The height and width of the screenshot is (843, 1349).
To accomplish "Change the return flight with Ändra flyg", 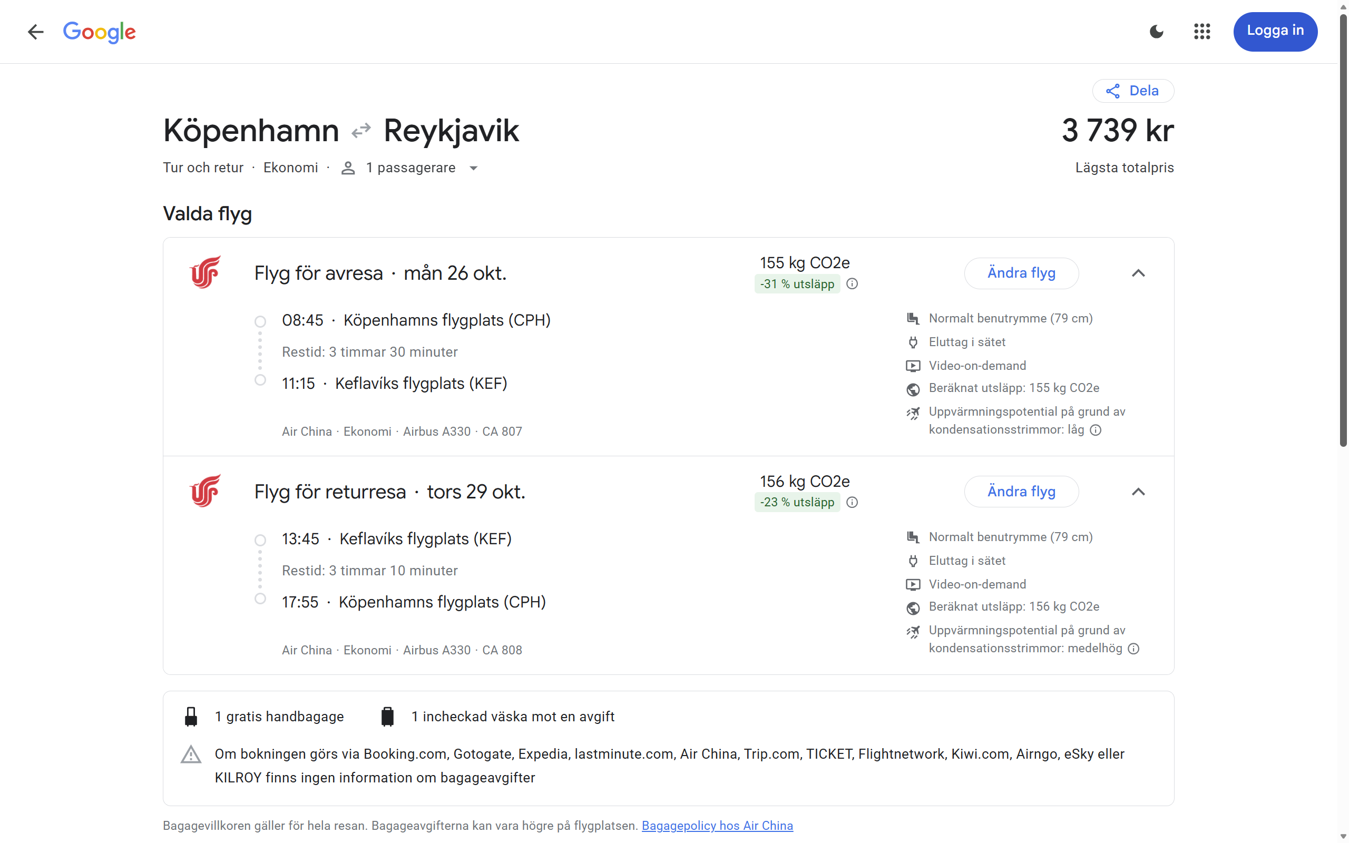I will pyautogui.click(x=1021, y=492).
